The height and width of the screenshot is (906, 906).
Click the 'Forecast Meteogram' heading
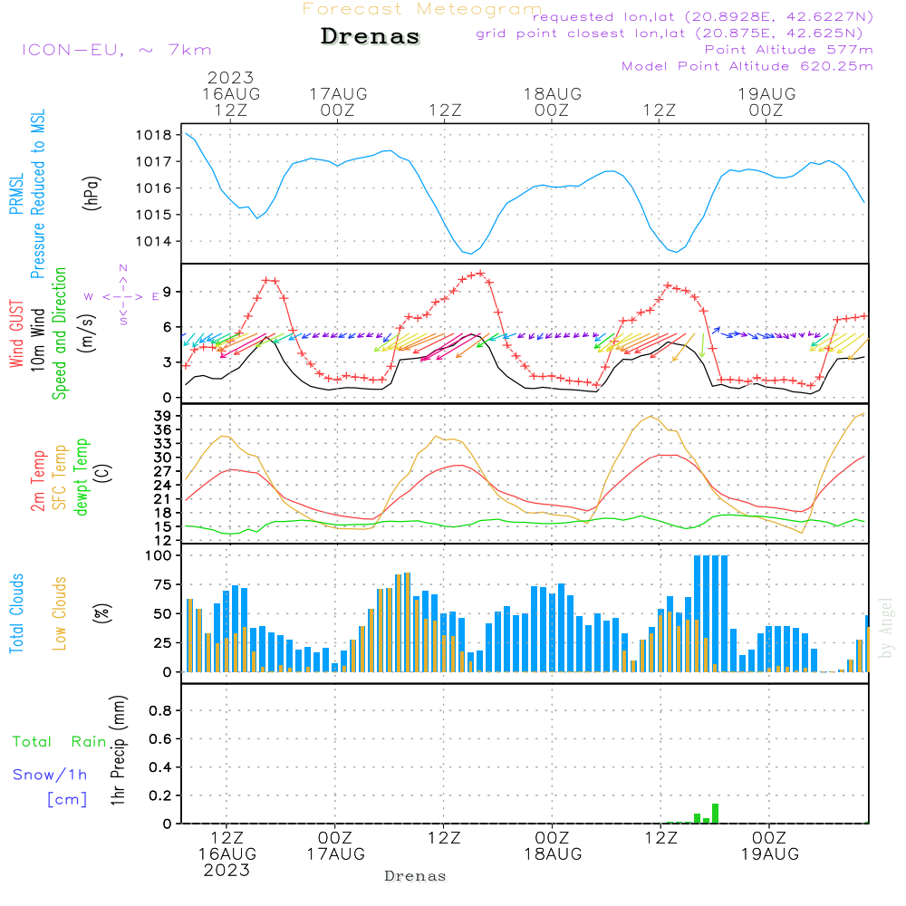[x=422, y=9]
